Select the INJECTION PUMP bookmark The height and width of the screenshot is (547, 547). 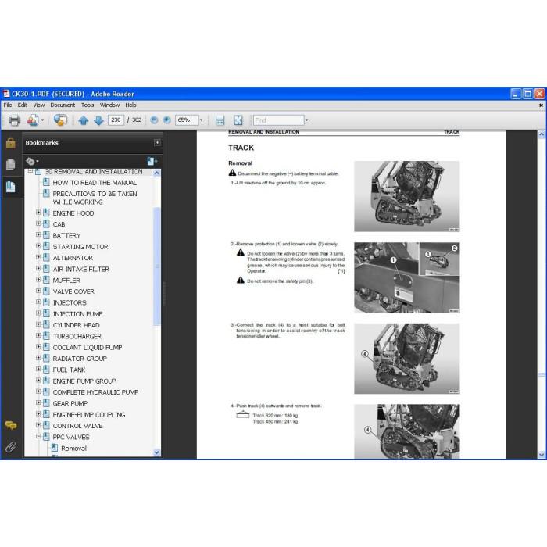click(78, 313)
